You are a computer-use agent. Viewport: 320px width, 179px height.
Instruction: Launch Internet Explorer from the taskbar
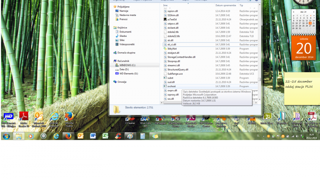pos(56,136)
